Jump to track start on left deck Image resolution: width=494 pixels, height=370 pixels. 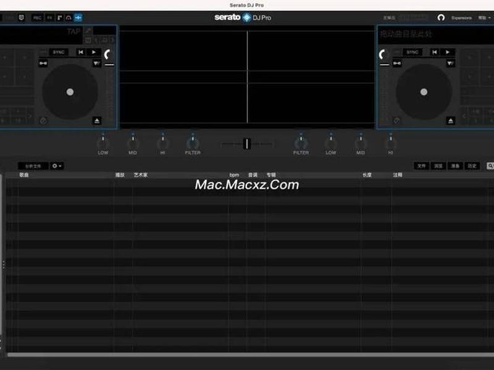point(81,52)
